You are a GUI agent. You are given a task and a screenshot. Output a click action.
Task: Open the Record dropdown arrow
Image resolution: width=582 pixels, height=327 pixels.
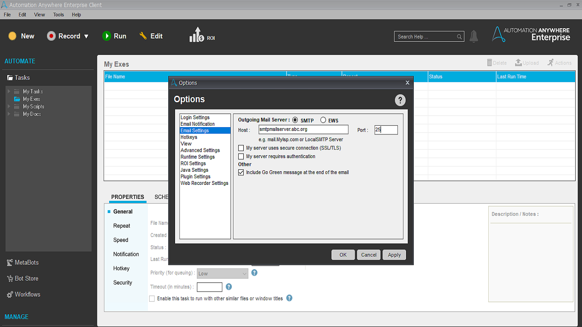click(x=86, y=36)
